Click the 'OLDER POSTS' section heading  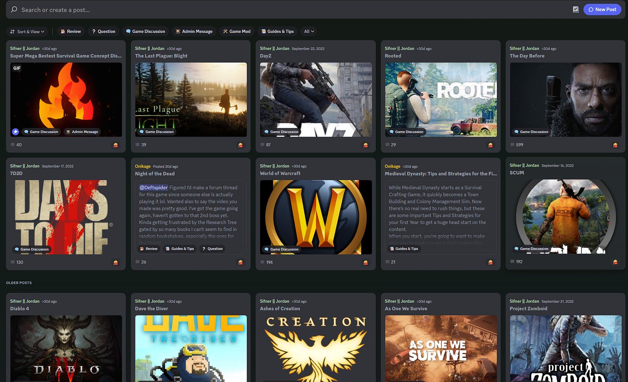click(19, 283)
